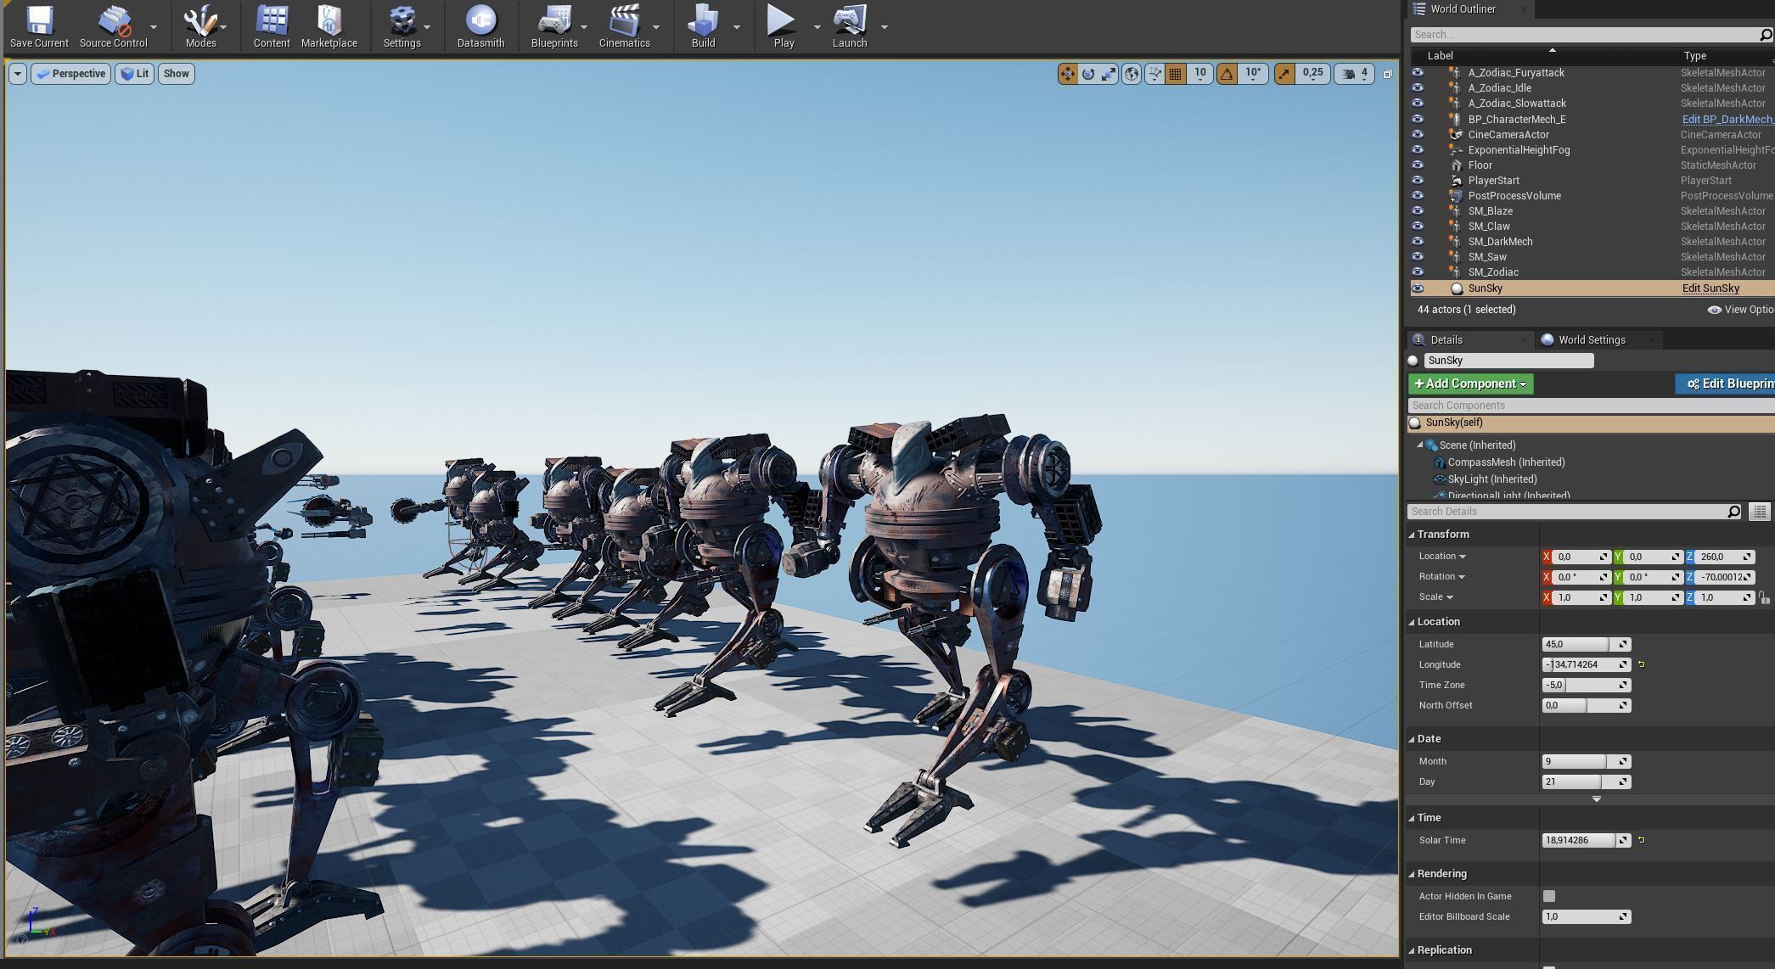Select the scale gizmo tool
This screenshot has height=969, width=1775.
(x=1109, y=74)
